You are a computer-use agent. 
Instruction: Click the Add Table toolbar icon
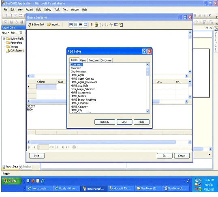click(x=121, y=25)
